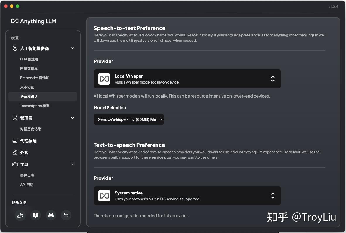Image resolution: width=346 pixels, height=233 pixels.
Task: Open 向量数据库 settings page
Action: point(29,68)
